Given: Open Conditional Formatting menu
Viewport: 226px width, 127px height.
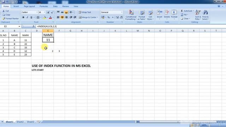Looking at the screenshot, I should tap(131, 15).
